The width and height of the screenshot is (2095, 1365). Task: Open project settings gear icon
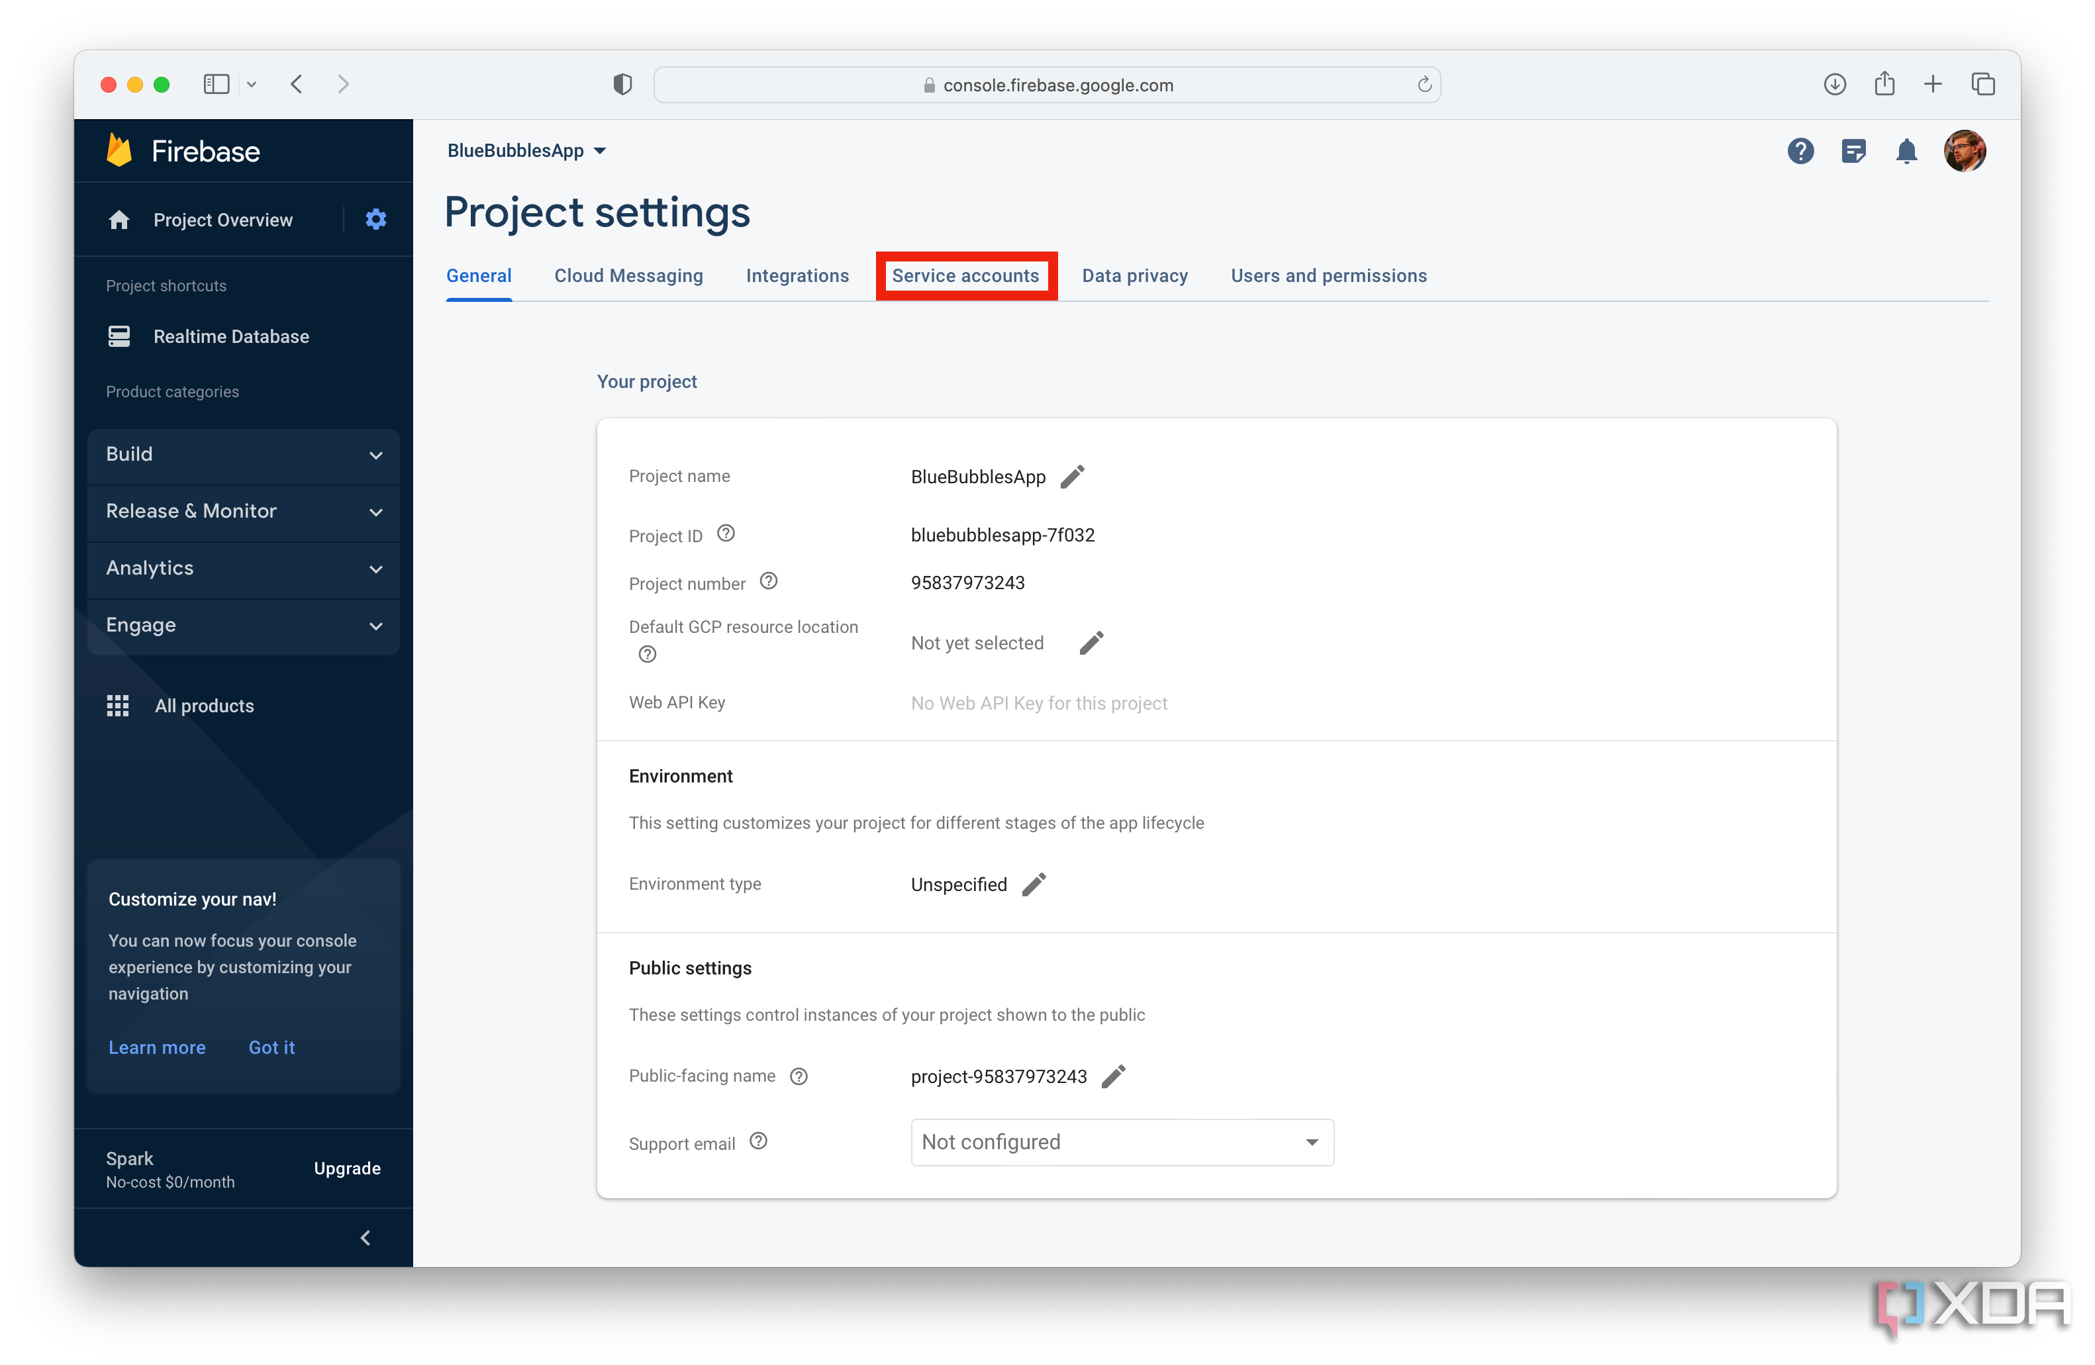pos(376,219)
